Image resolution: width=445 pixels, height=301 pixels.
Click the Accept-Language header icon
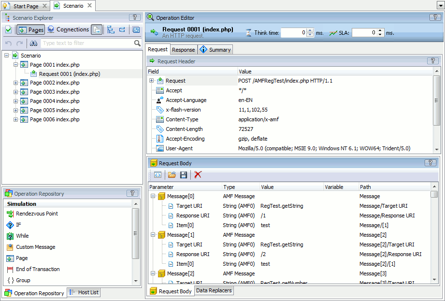click(160, 100)
